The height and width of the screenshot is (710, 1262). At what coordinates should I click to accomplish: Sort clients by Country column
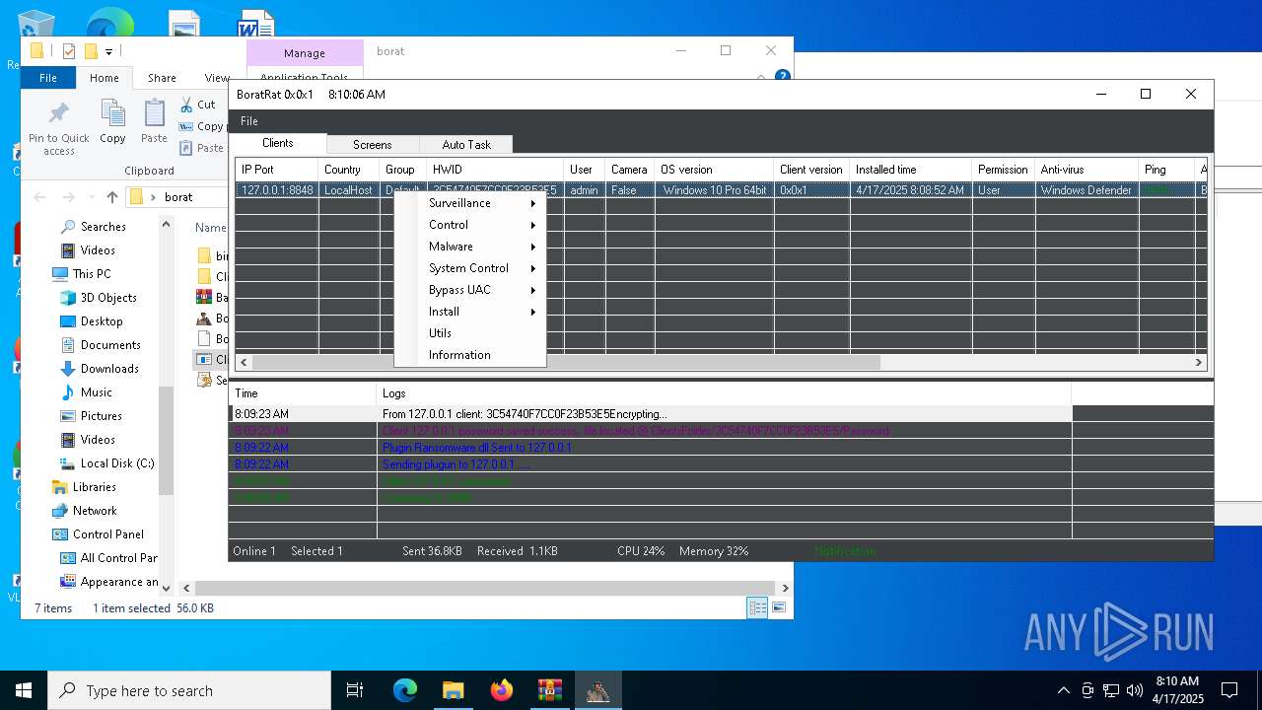(349, 170)
